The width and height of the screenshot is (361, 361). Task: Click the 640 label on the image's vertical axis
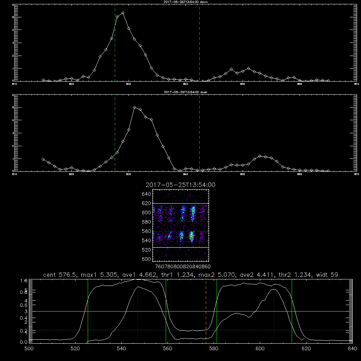[146, 194]
